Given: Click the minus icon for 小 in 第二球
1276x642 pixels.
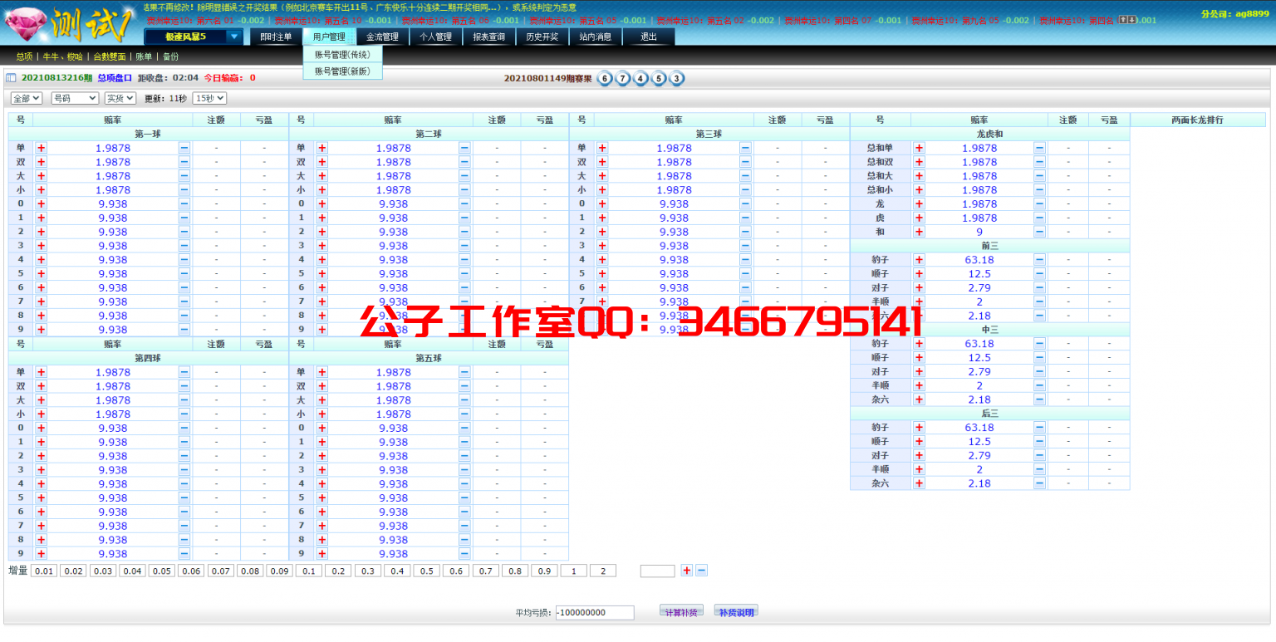Looking at the screenshot, I should coord(464,190).
